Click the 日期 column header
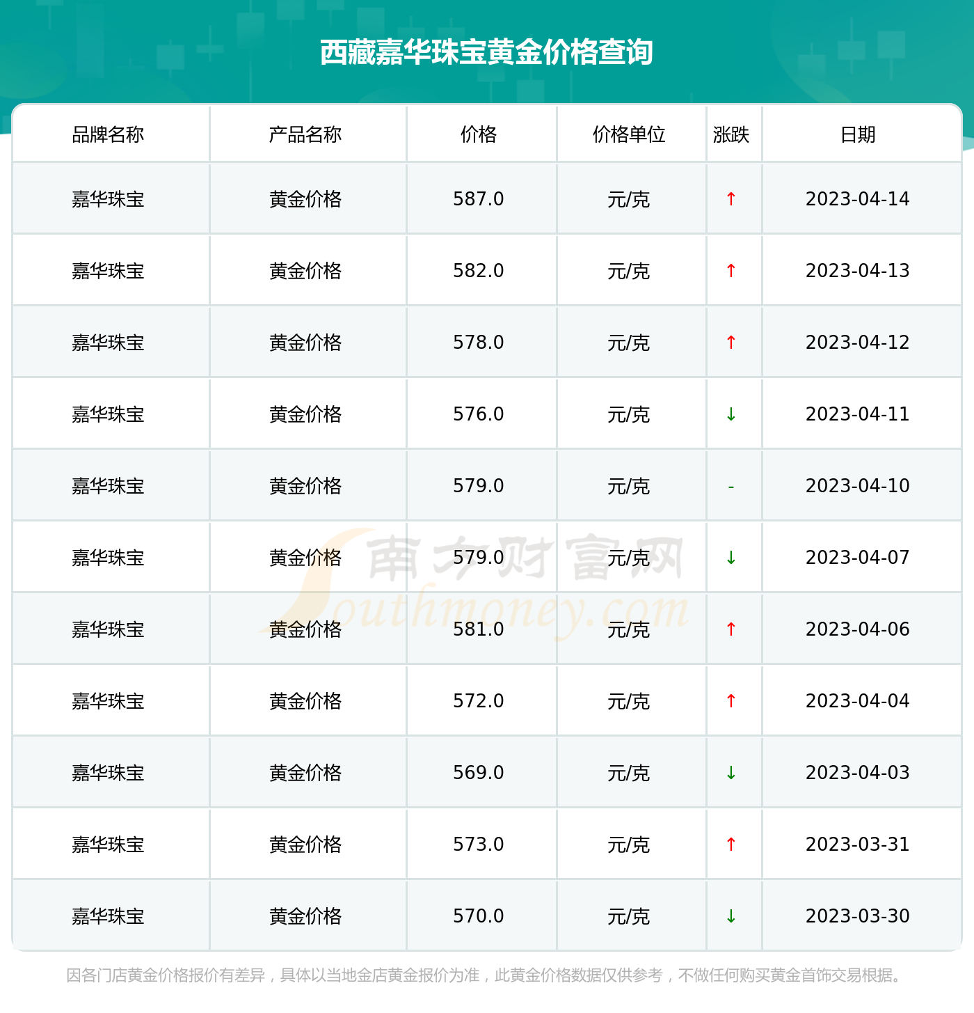 click(858, 134)
